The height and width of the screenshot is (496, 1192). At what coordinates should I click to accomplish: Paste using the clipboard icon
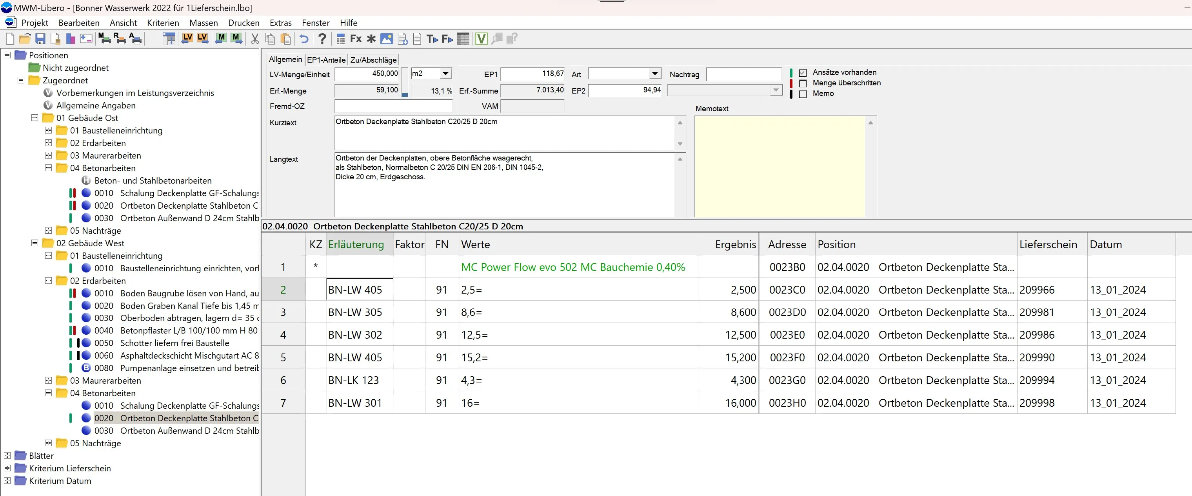pyautogui.click(x=286, y=39)
